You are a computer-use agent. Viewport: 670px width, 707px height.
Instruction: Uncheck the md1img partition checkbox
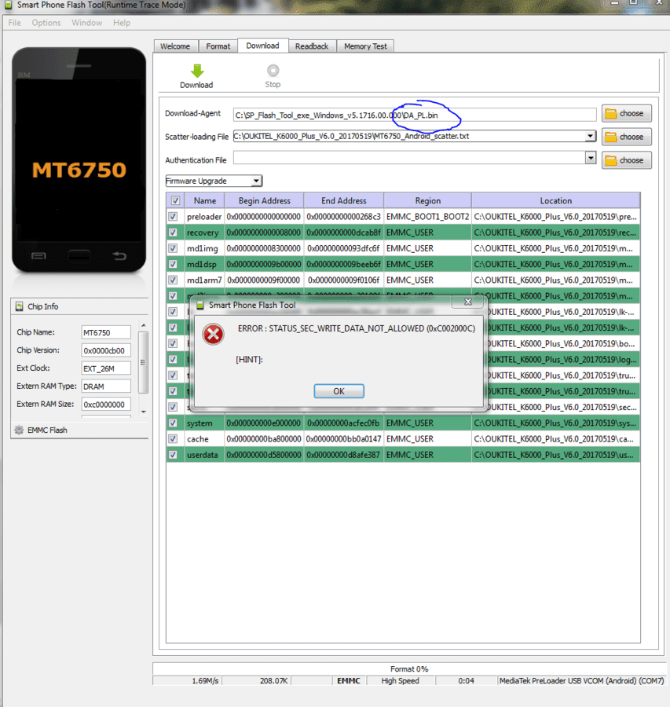pos(173,248)
